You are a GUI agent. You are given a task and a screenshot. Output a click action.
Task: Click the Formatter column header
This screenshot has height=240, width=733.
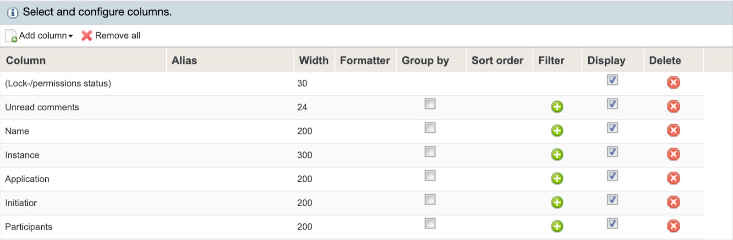click(x=365, y=60)
